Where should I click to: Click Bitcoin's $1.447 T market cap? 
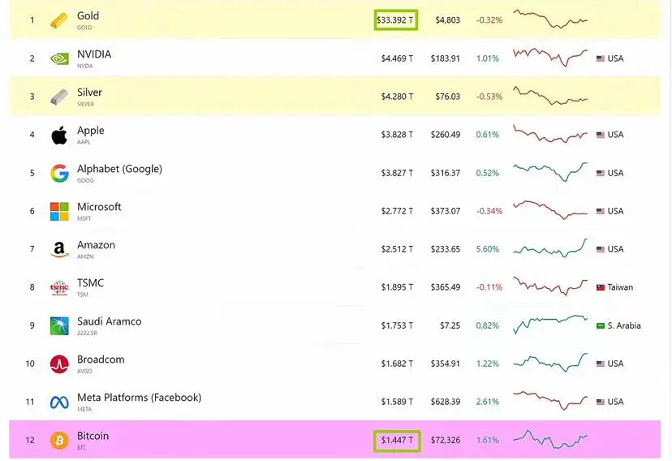398,441
